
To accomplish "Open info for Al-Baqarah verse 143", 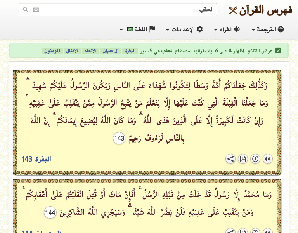I will click(x=255, y=159).
